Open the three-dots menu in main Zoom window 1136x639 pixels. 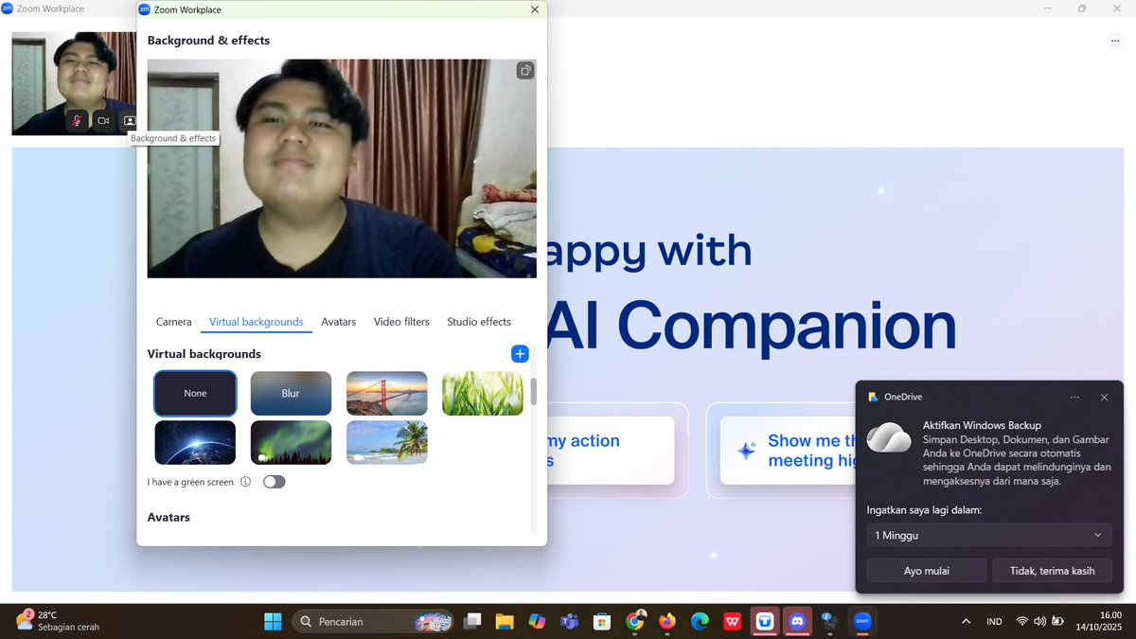pos(1115,41)
